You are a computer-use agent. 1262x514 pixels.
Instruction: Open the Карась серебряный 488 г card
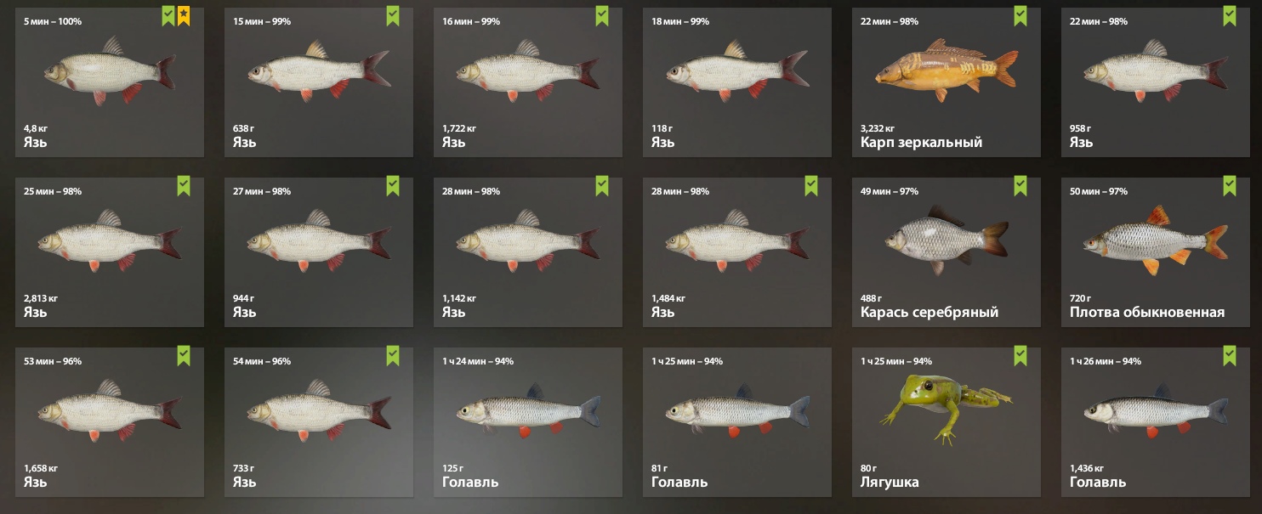tap(946, 252)
